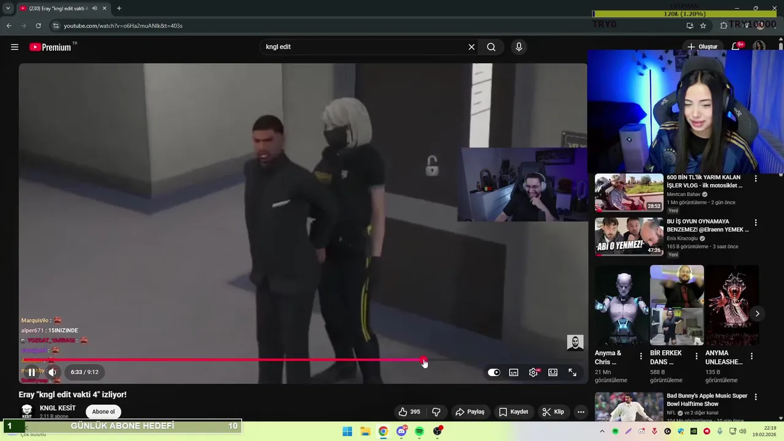784x441 pixels.
Task: Open Windows Start menu
Action: pyautogui.click(x=347, y=431)
